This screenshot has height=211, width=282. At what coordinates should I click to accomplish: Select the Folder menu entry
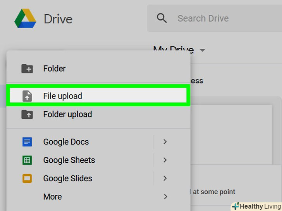(x=54, y=69)
